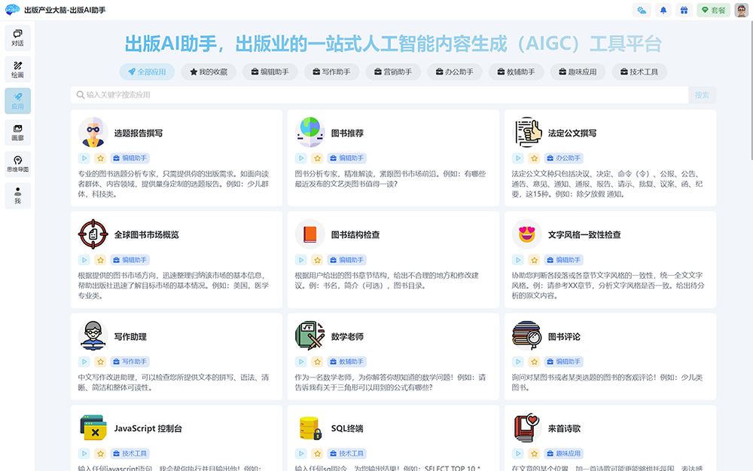
Task: Click the gift box icon in header
Action: point(684,11)
